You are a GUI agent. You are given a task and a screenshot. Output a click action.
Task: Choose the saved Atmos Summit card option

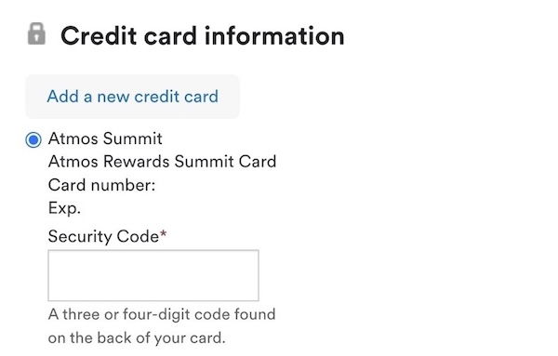click(33, 139)
